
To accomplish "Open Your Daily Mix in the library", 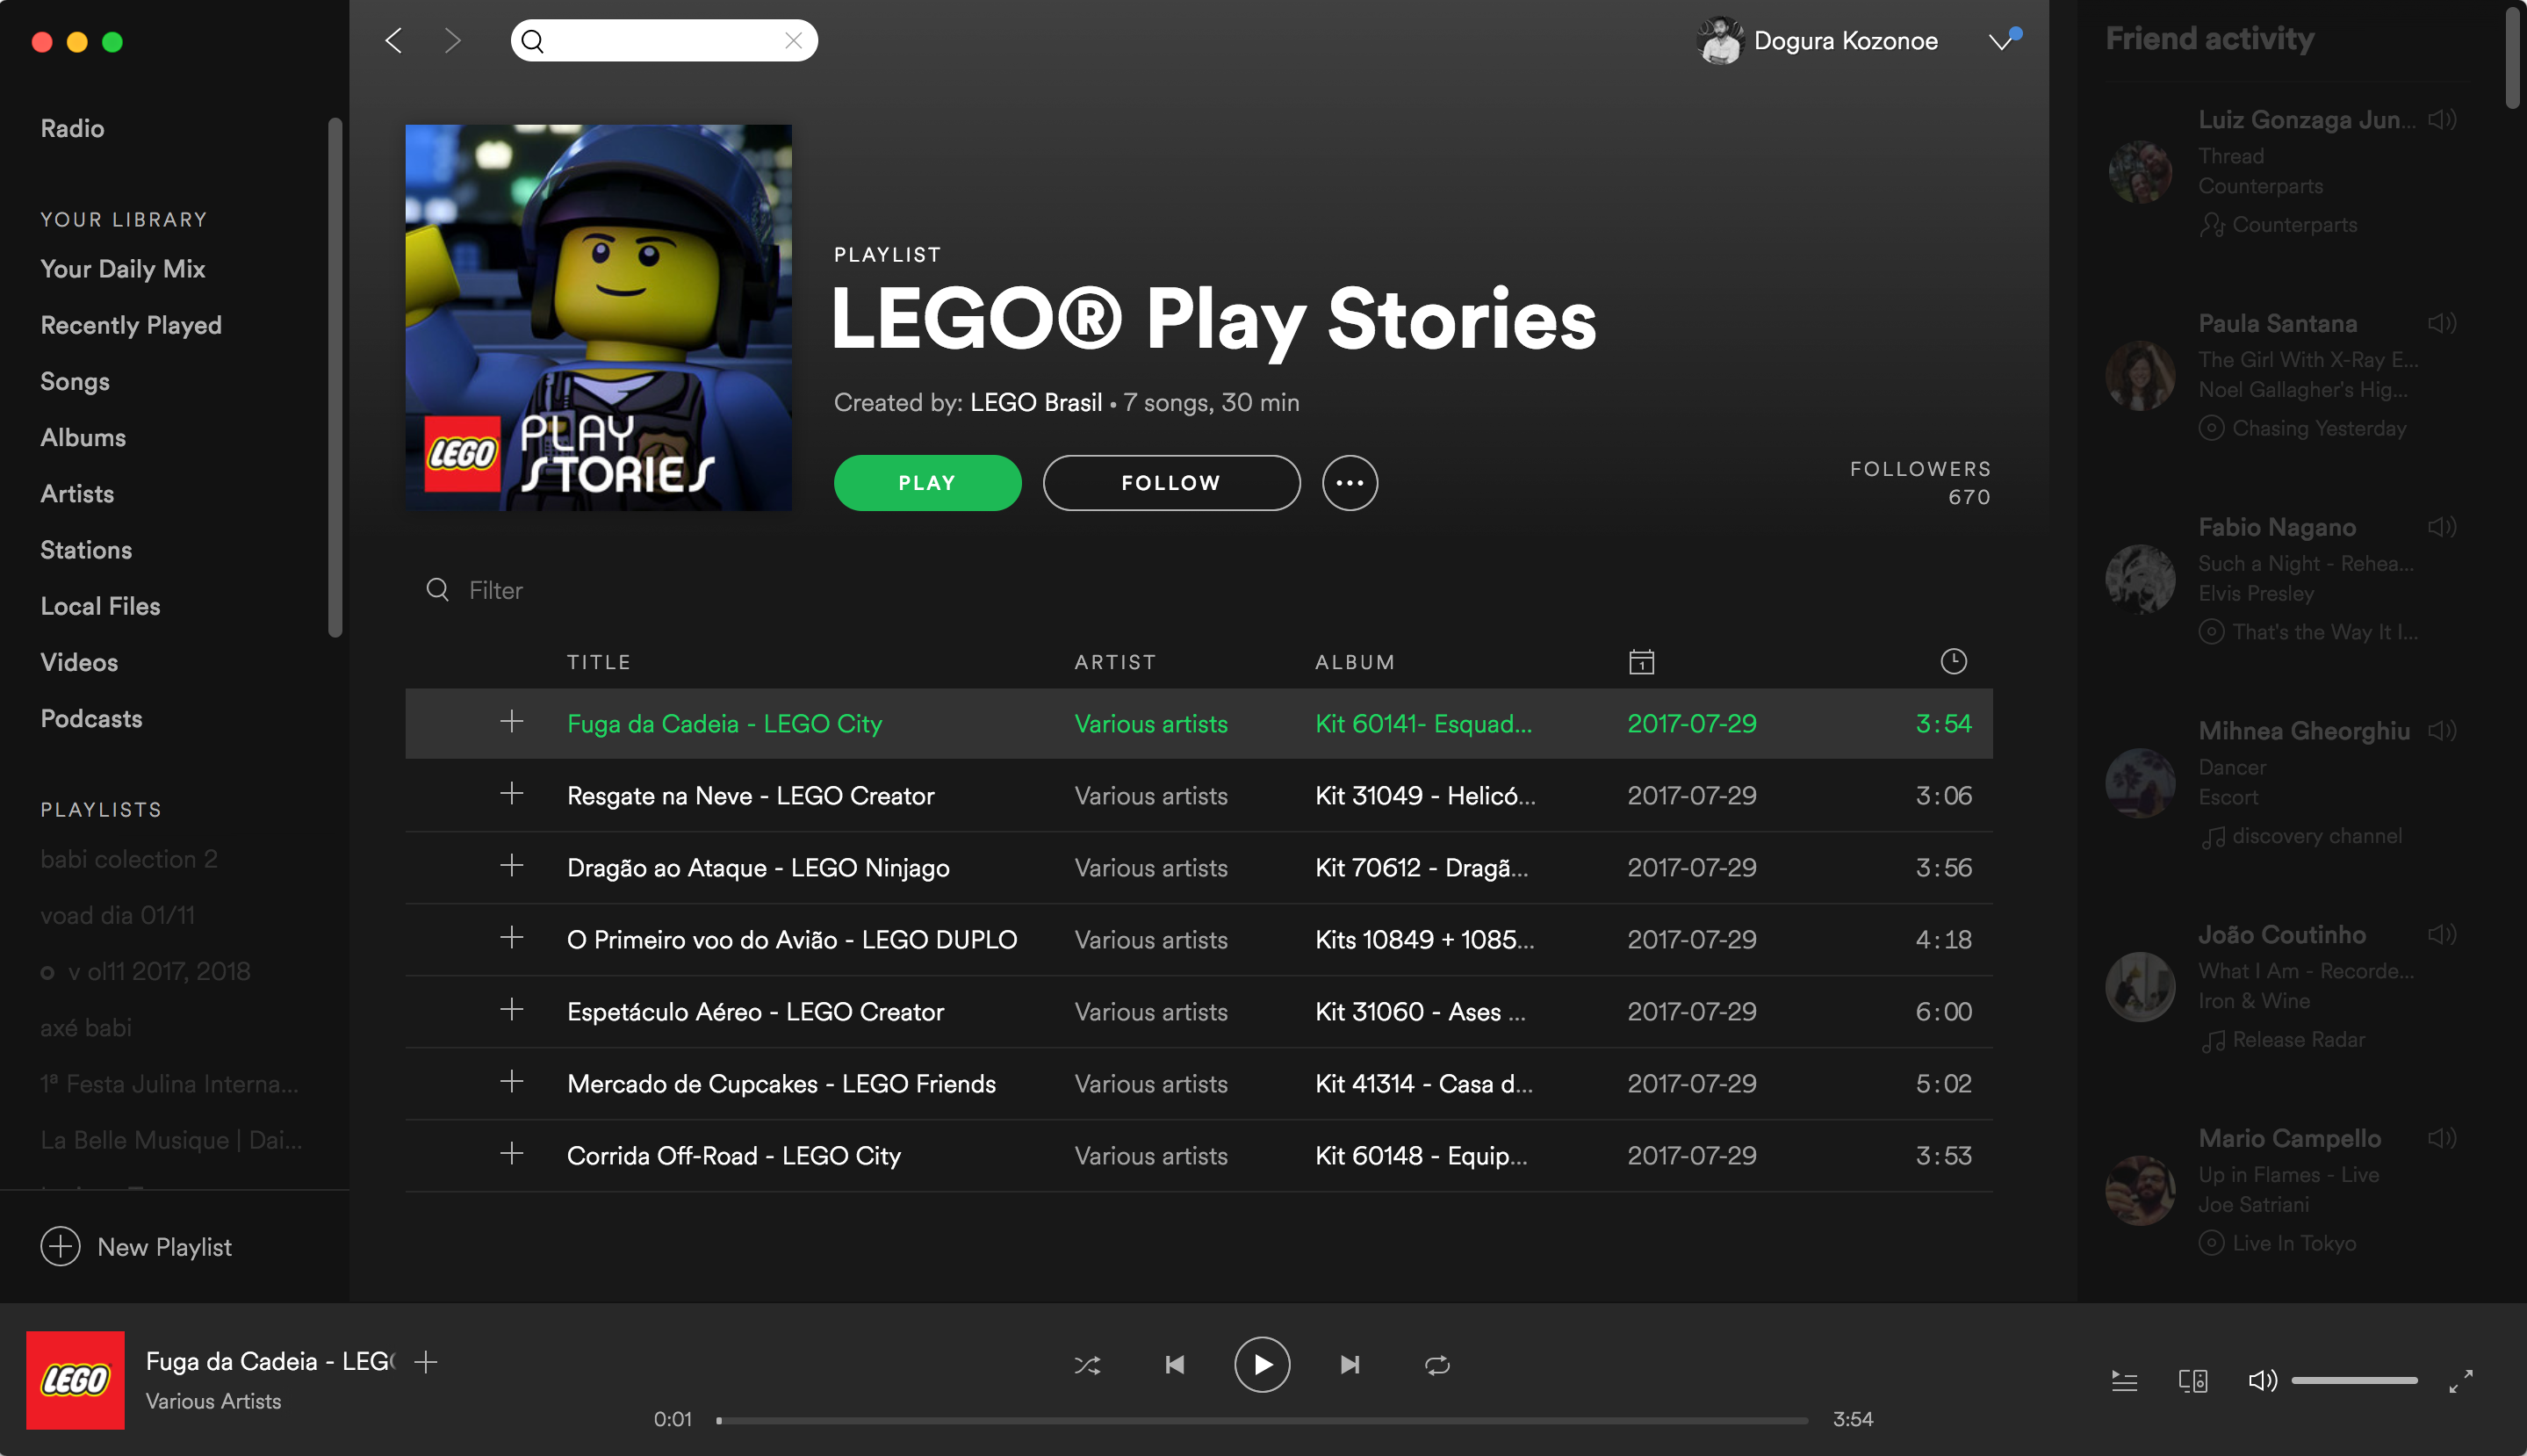I will click(x=122, y=269).
